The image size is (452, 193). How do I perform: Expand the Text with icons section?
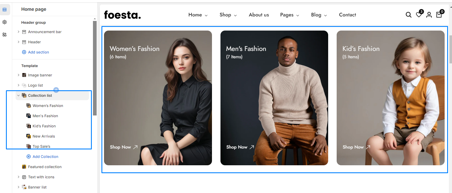pyautogui.click(x=18, y=177)
